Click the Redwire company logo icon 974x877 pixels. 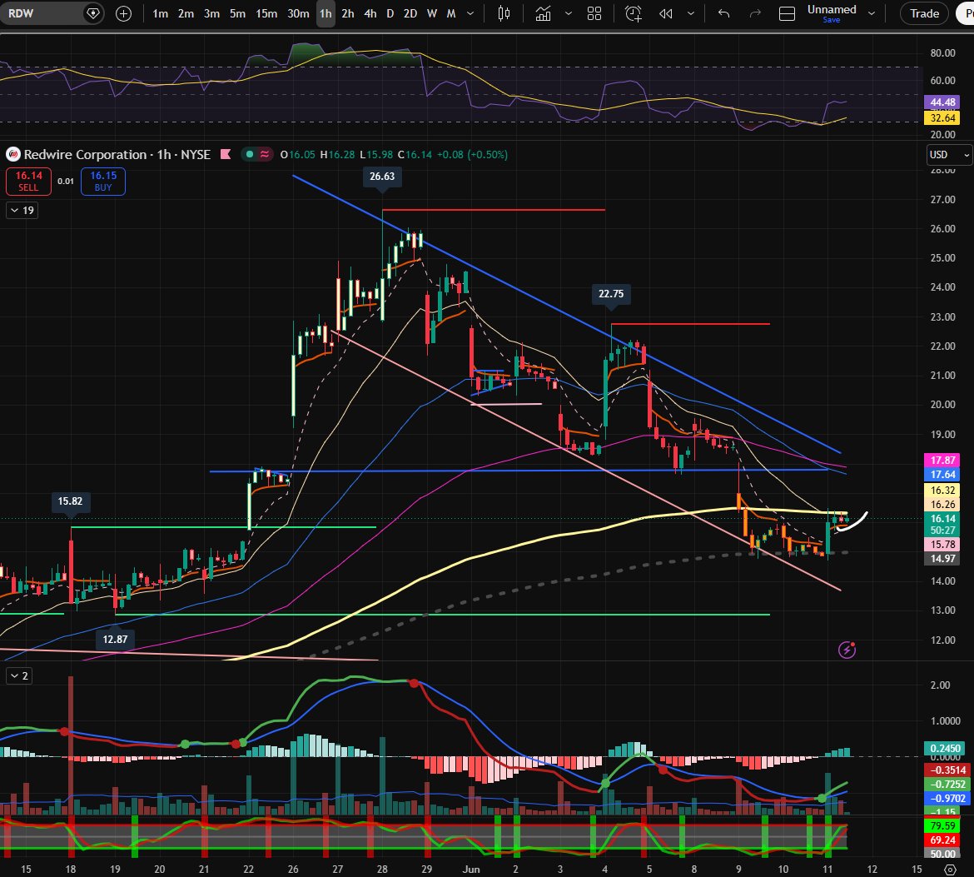click(12, 154)
